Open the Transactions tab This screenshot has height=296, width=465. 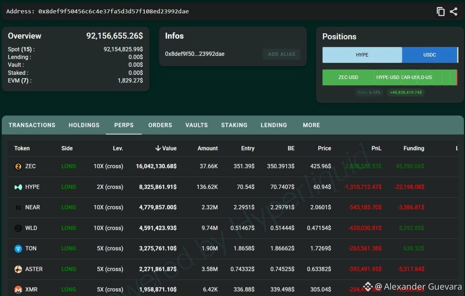point(32,125)
